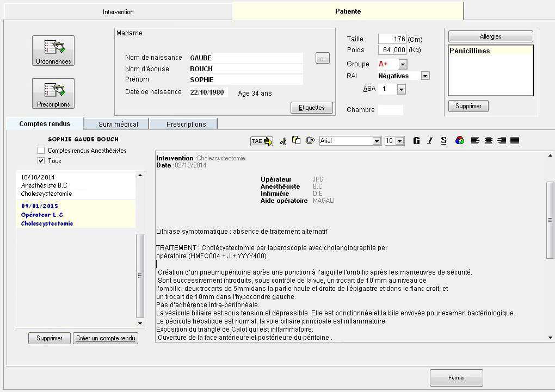Switch to Suivi médical tab
The image size is (555, 392).
click(118, 124)
